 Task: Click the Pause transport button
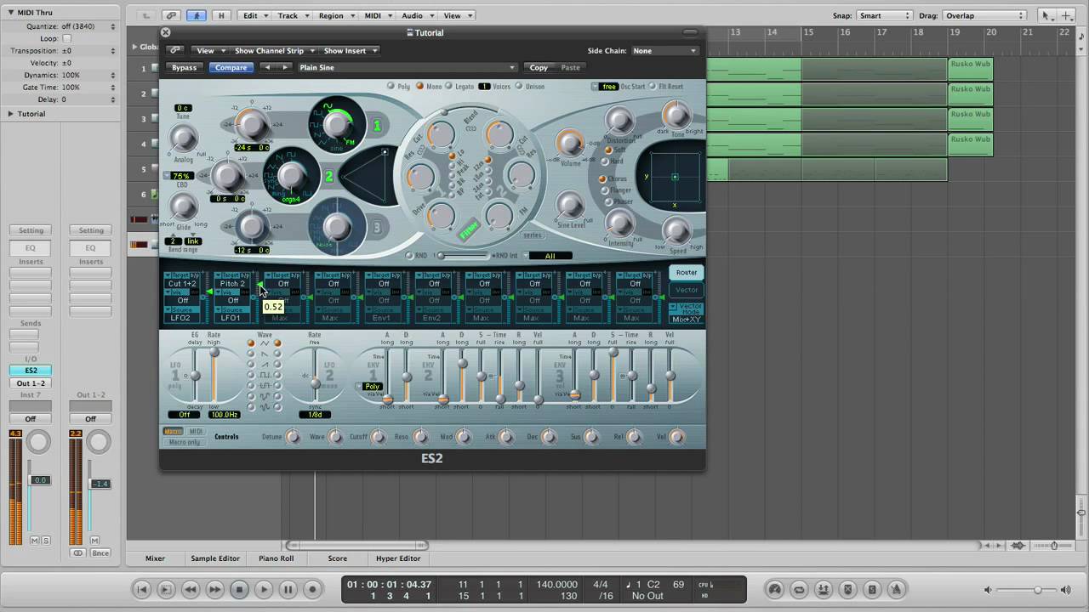pyautogui.click(x=288, y=589)
